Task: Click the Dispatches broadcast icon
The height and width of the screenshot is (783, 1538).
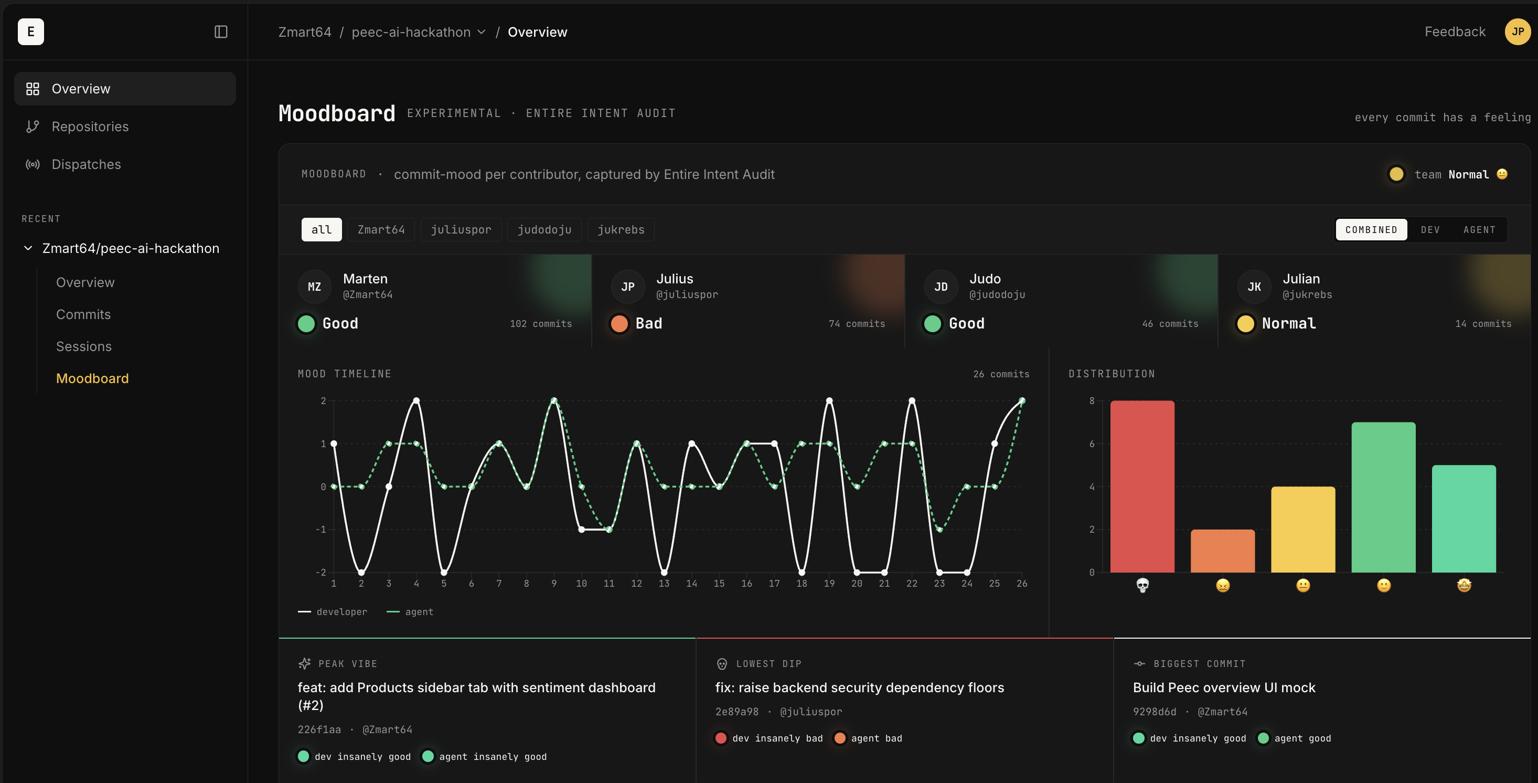Action: pyautogui.click(x=33, y=164)
